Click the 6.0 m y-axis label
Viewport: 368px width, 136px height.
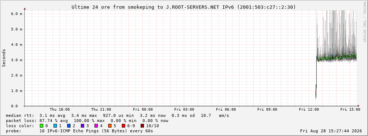[x=17, y=14]
